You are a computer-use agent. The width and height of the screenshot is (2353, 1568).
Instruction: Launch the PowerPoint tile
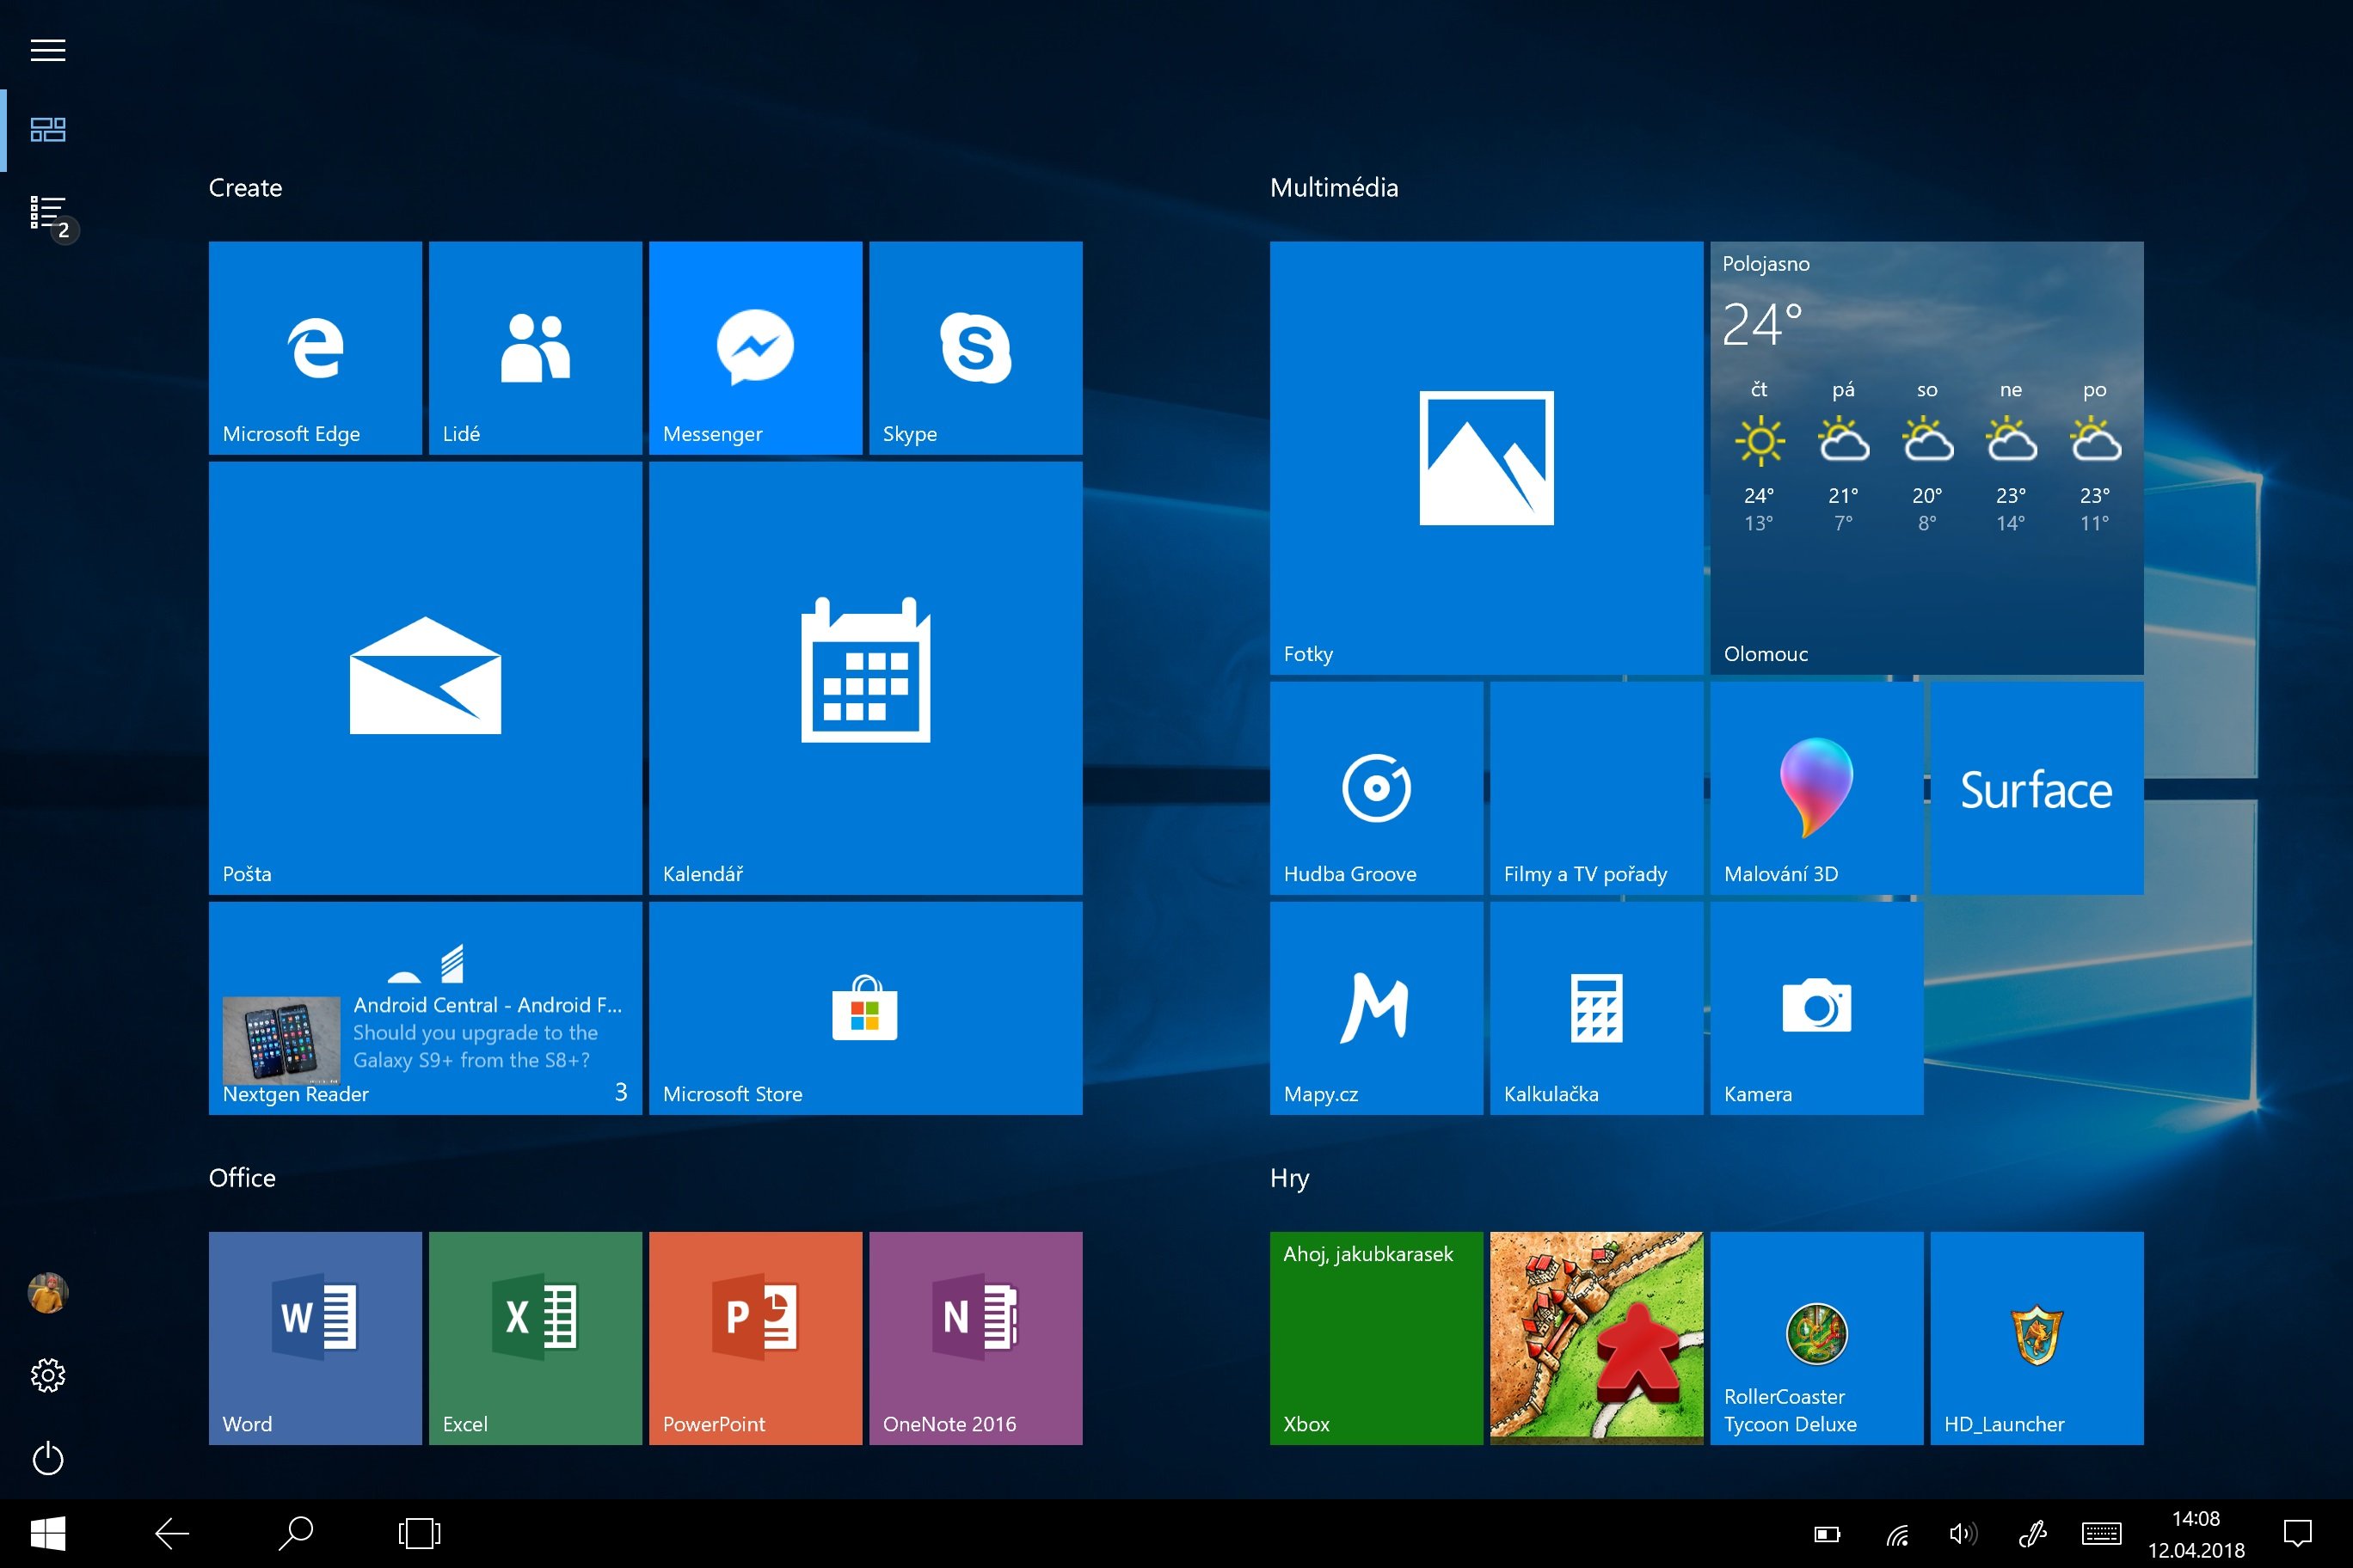(x=755, y=1338)
